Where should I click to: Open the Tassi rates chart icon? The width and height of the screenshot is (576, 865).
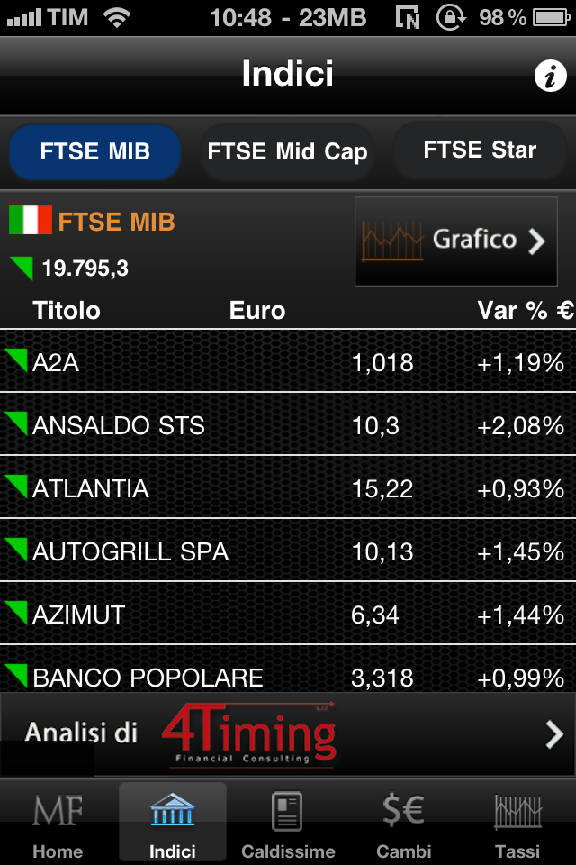coord(517,813)
